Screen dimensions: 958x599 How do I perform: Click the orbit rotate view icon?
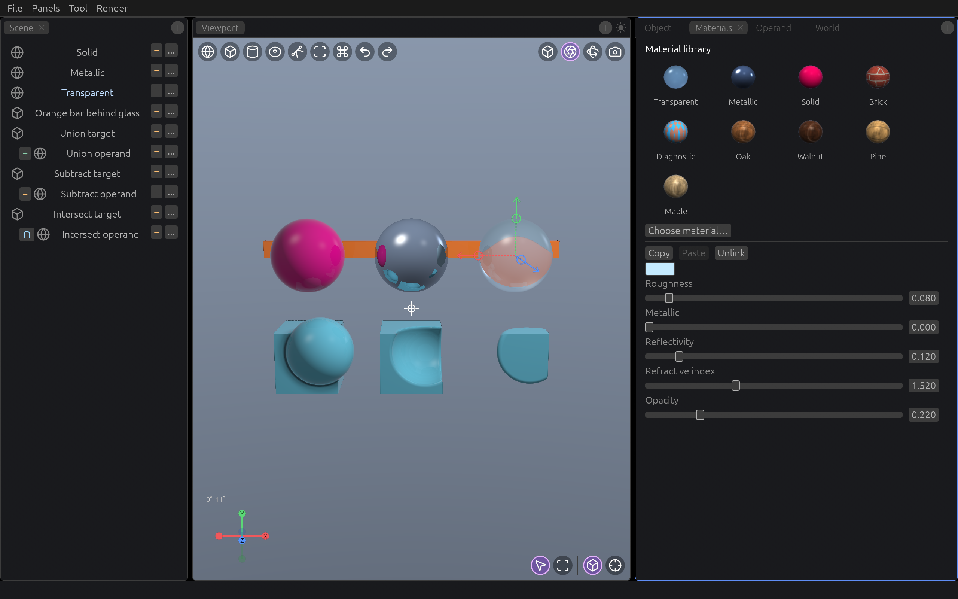coord(593,52)
